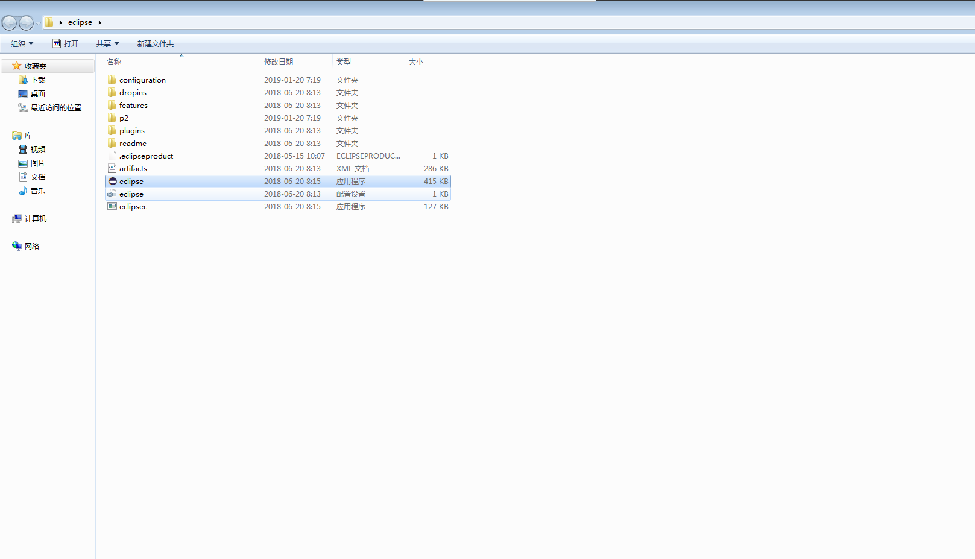
Task: Click the readme folder icon
Action: [x=112, y=143]
